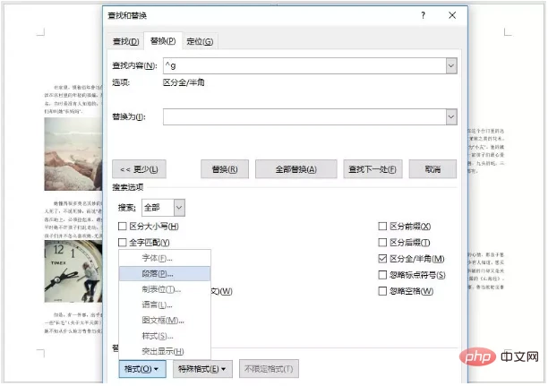Click the beach photo in the document

pos(73,154)
